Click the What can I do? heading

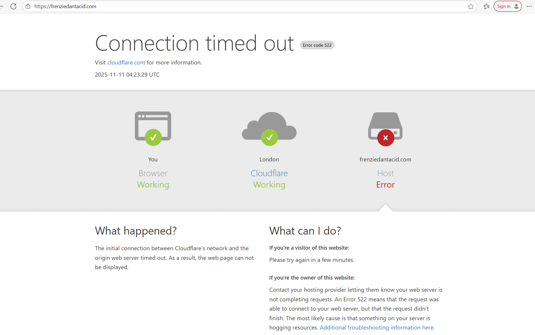(305, 231)
